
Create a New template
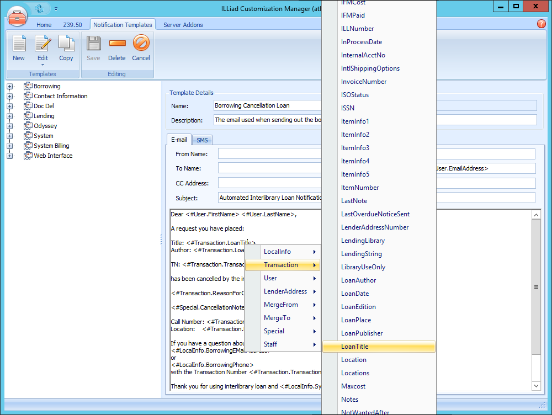click(x=18, y=49)
